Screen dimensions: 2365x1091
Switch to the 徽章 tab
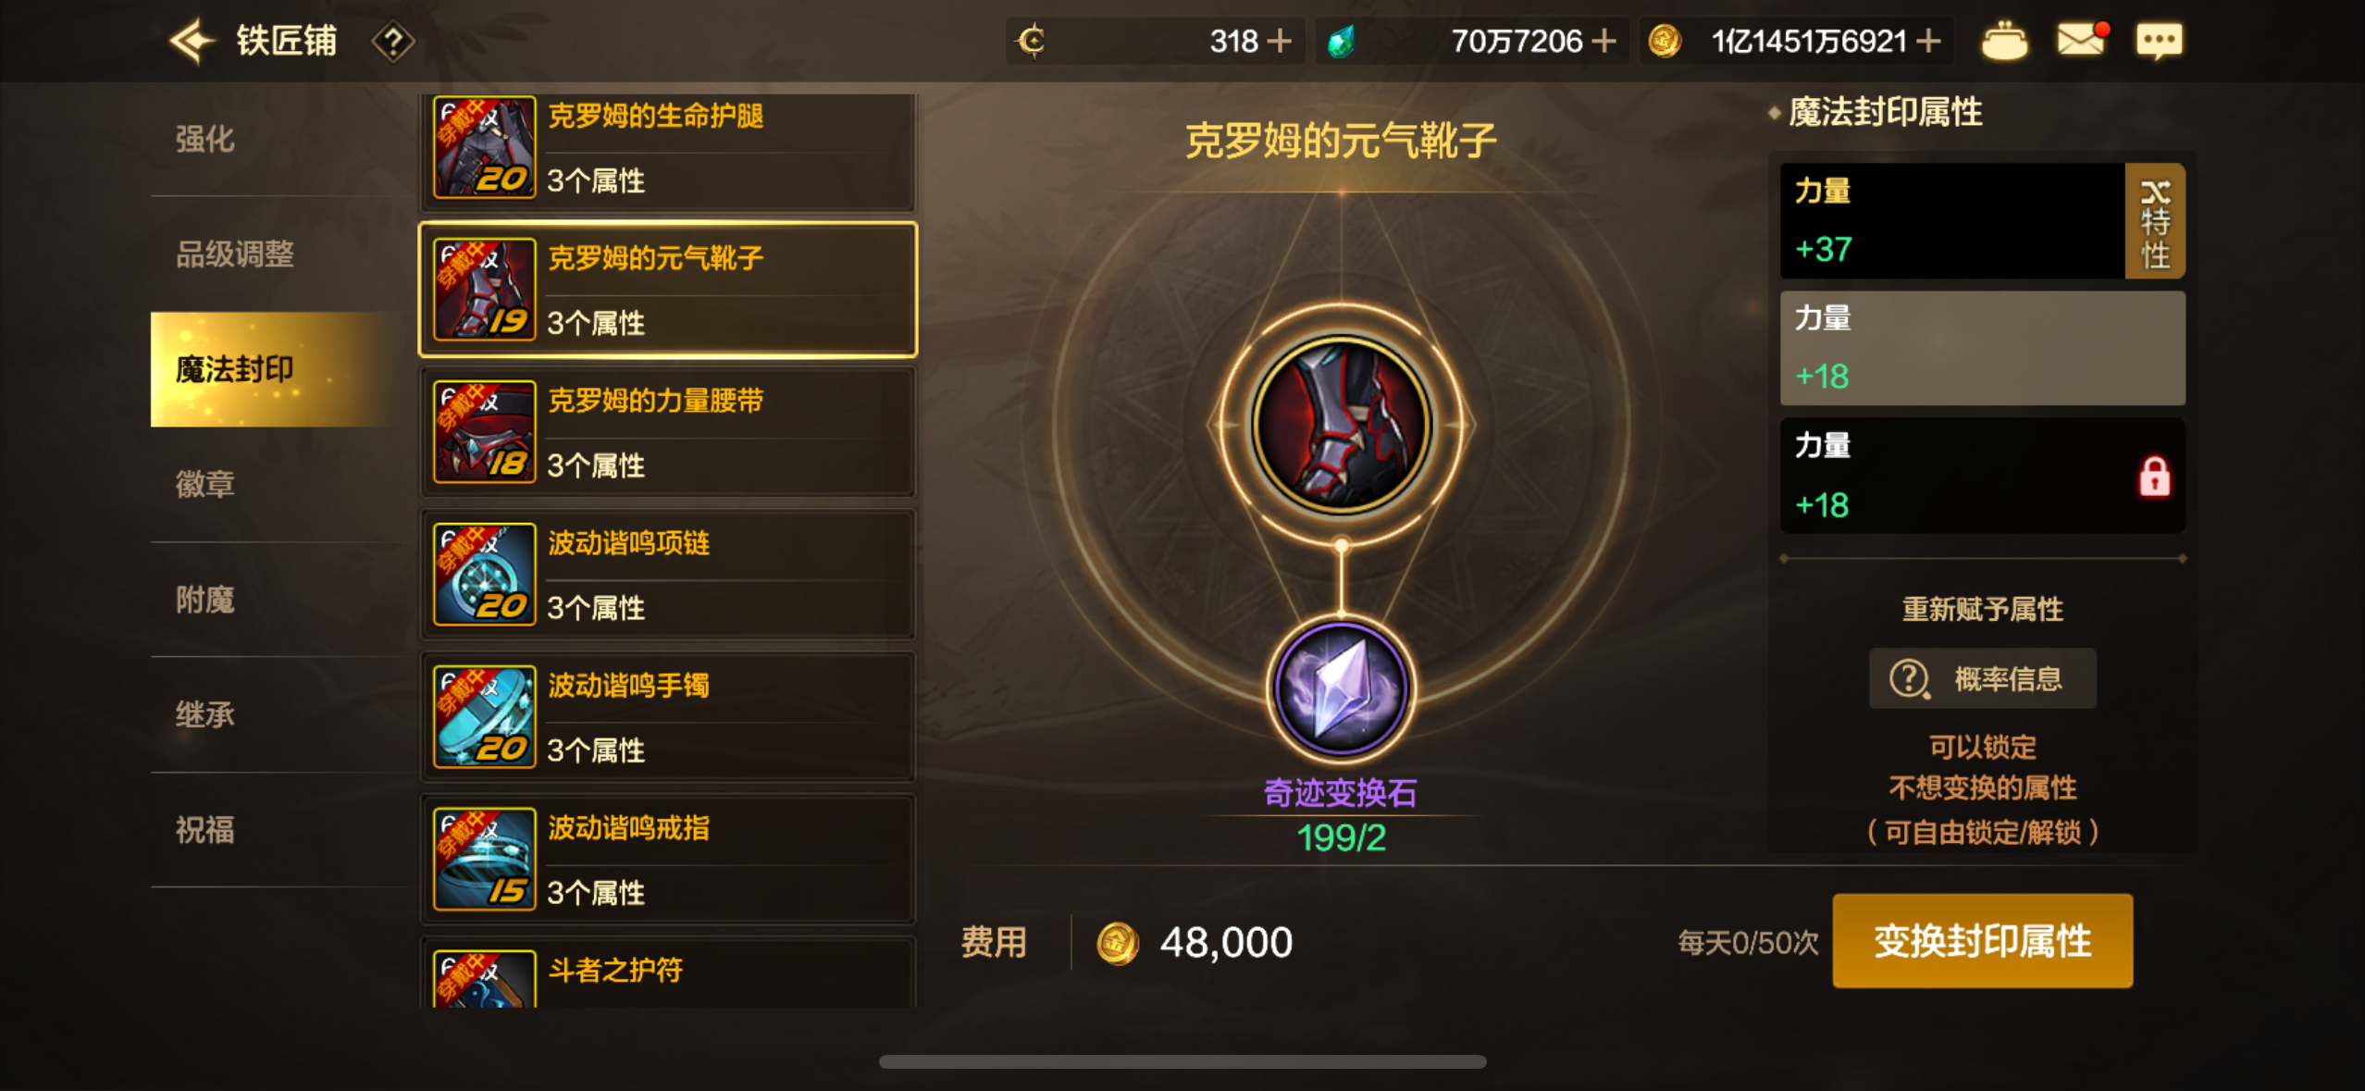[205, 484]
